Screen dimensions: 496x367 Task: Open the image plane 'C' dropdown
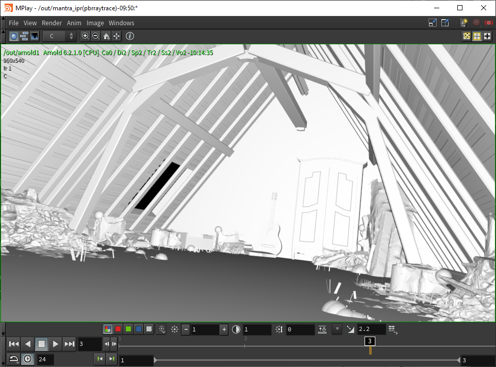59,36
